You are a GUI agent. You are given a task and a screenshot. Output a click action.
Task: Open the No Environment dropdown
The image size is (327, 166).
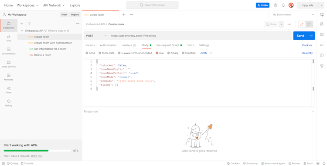tap(293, 14)
